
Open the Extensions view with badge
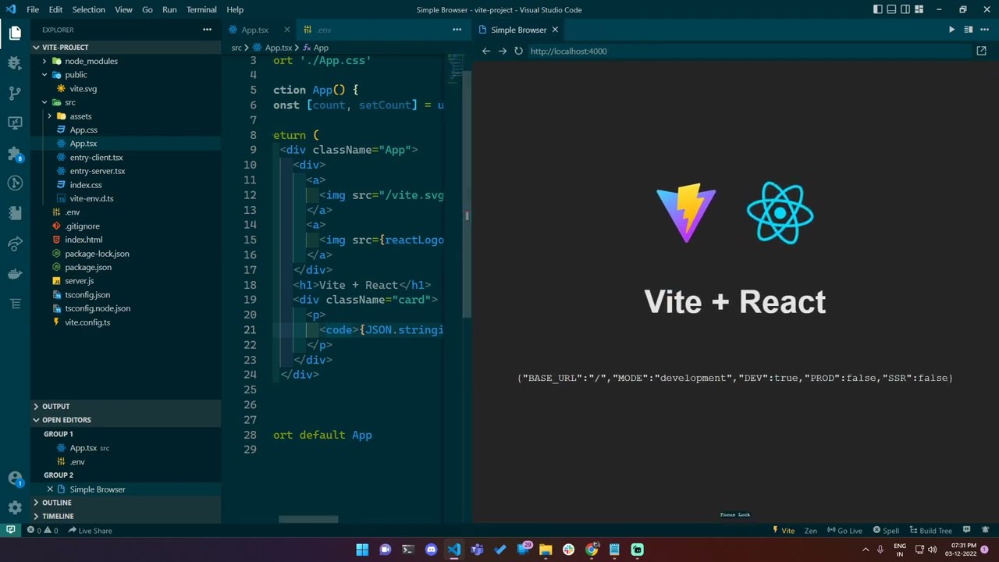[x=15, y=153]
